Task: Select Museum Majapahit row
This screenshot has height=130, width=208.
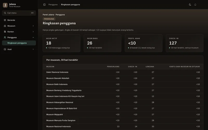Action: click(123, 114)
